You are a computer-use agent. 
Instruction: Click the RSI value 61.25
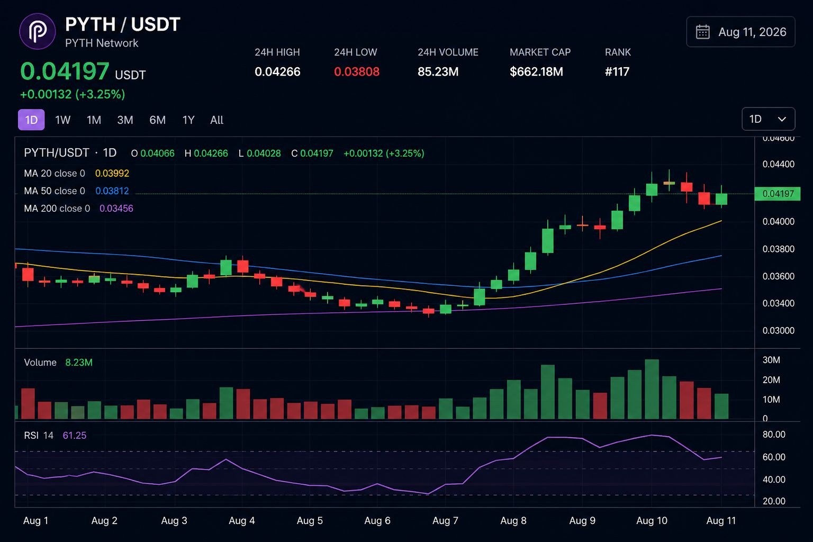75,436
